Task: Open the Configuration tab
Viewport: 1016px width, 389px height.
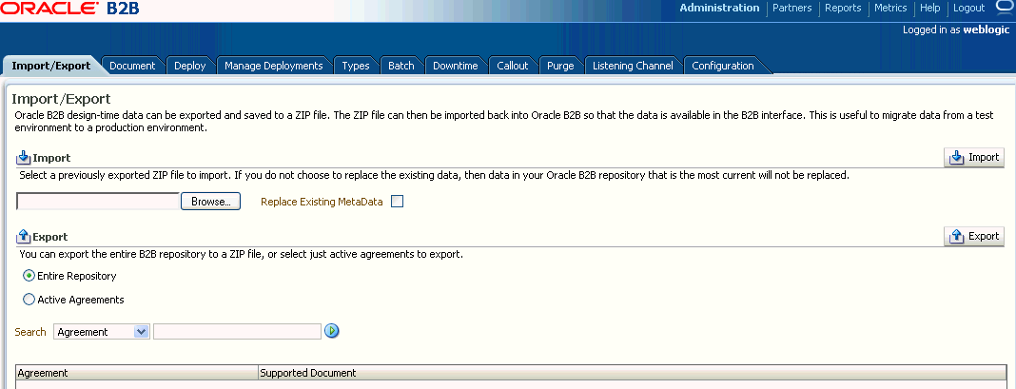Action: (723, 66)
